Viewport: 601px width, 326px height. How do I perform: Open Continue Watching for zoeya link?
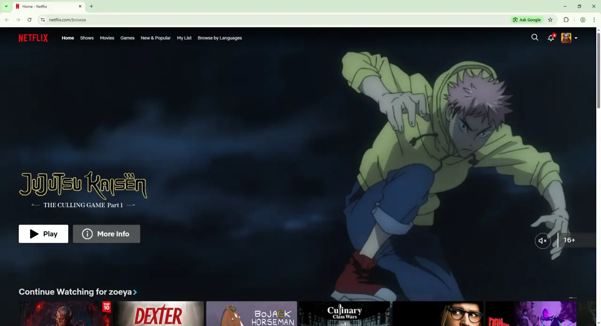tap(78, 292)
